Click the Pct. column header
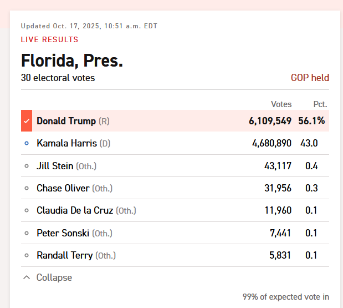 (320, 104)
